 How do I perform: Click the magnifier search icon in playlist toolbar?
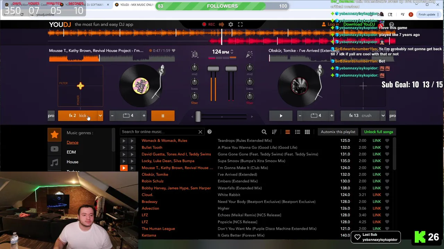[264, 132]
